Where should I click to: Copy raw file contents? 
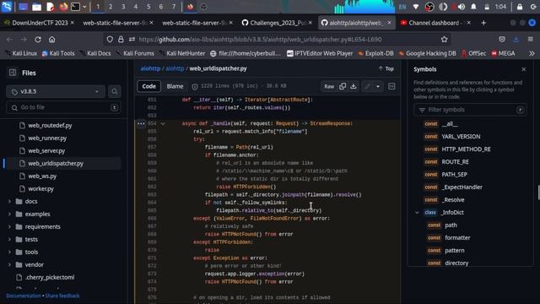click(x=343, y=86)
